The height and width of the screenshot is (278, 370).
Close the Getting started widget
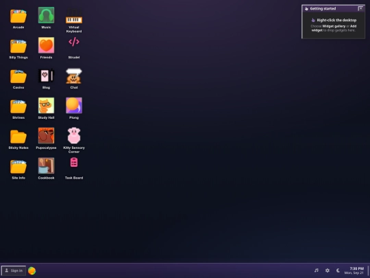click(360, 8)
